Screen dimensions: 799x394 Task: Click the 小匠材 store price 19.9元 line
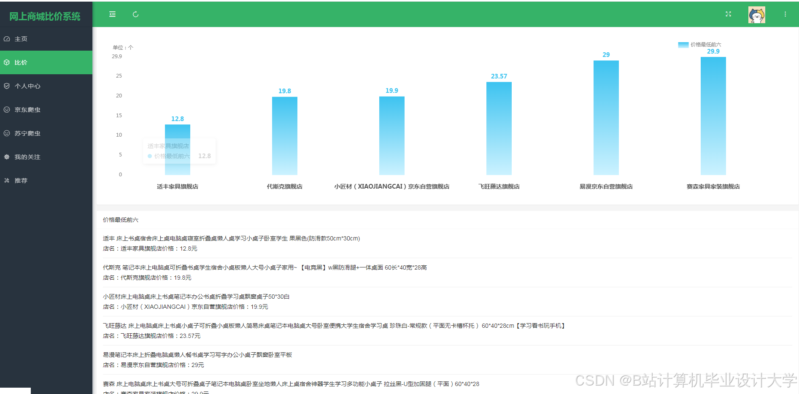pos(185,307)
